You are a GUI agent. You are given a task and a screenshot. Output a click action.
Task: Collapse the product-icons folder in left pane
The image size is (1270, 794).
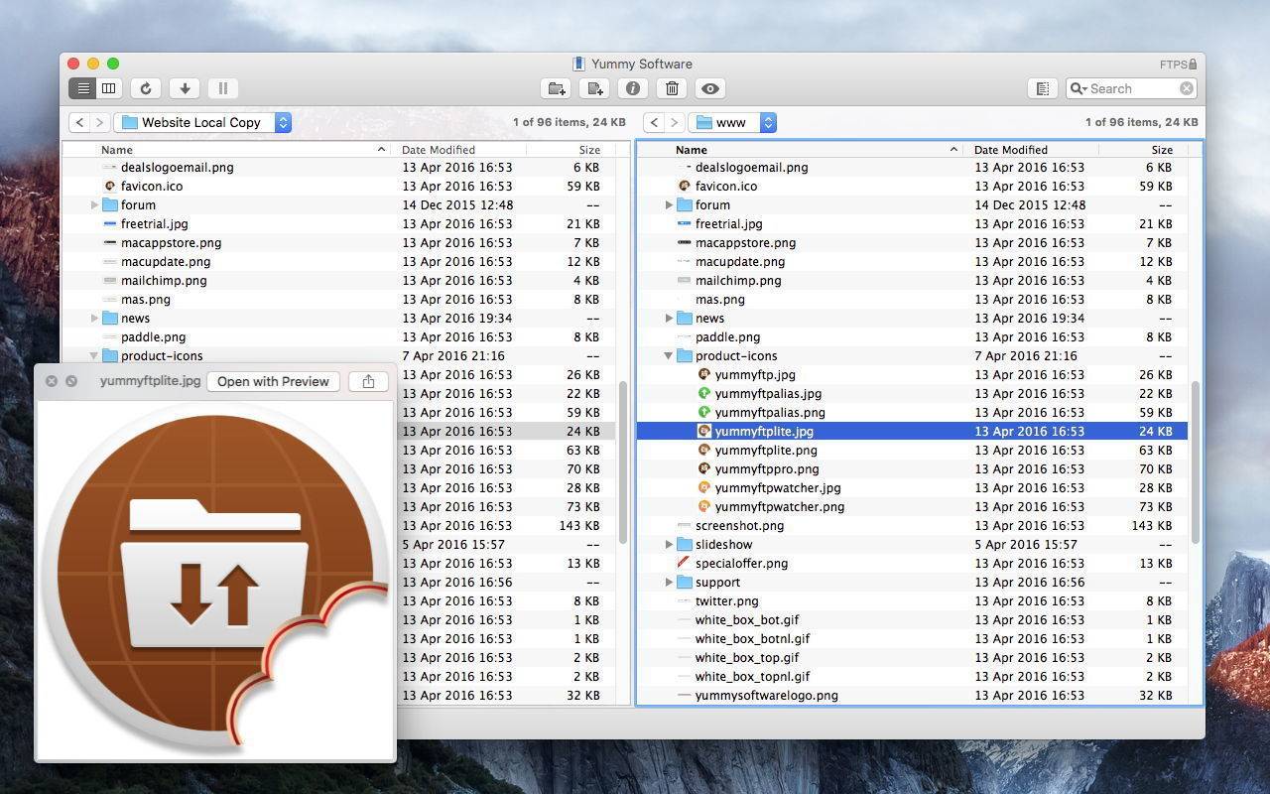pyautogui.click(x=94, y=356)
